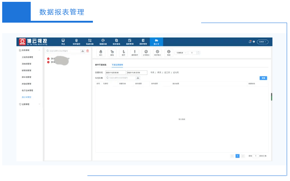The width and height of the screenshot is (290, 181).
Task: Open 电子运单管理 in the sidebar
Action: point(27,90)
